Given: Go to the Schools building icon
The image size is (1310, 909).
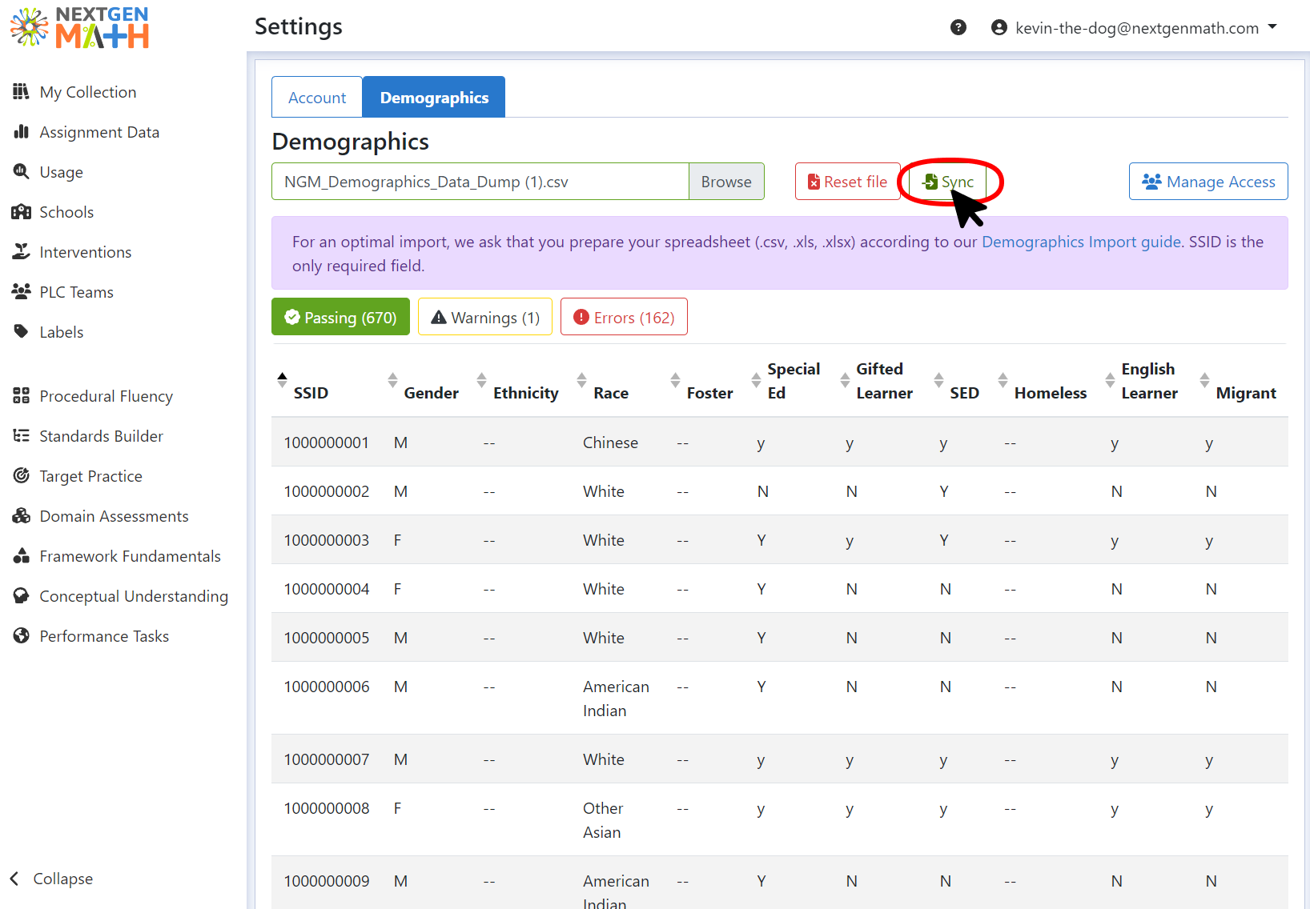Looking at the screenshot, I should pos(22,212).
